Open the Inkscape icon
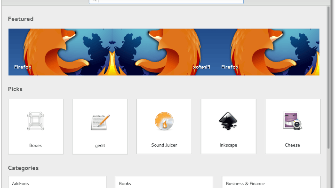The image size is (336, 188). [228, 121]
